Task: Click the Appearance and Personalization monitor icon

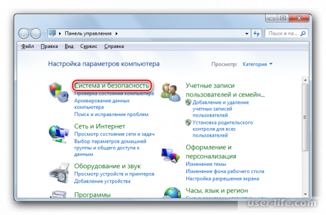Action: (171, 155)
